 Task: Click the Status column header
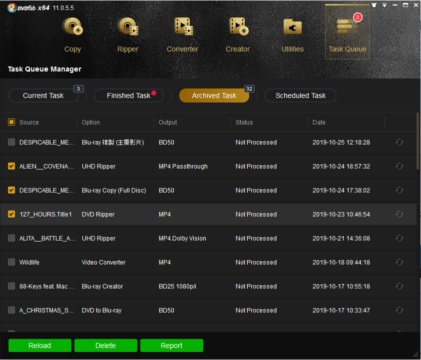(x=244, y=122)
